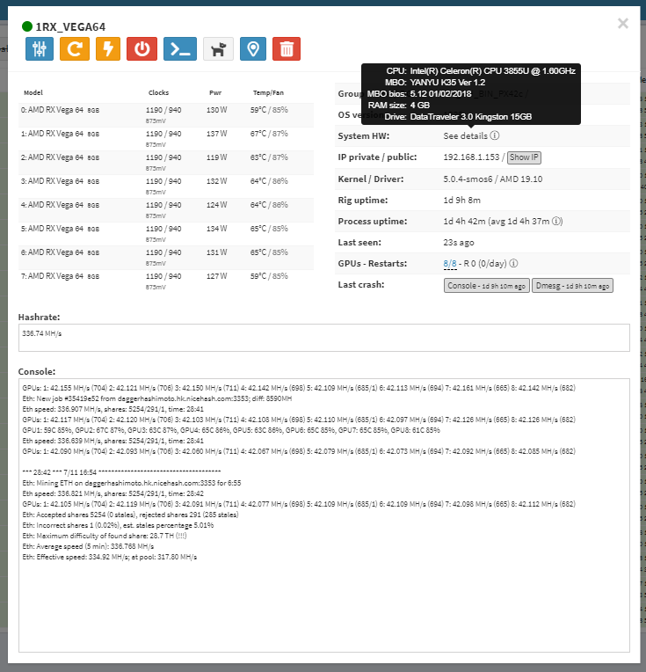The height and width of the screenshot is (672, 646).
Task: Select GPU row 7: AMD RX Vega 64
Action: click(x=166, y=281)
